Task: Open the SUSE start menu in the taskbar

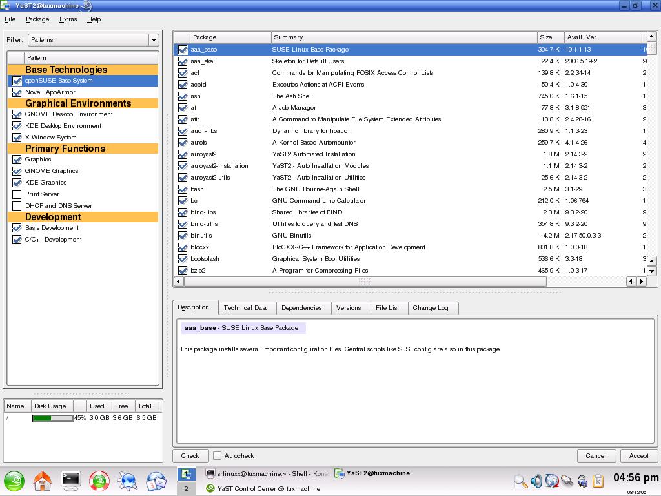Action: [14, 481]
